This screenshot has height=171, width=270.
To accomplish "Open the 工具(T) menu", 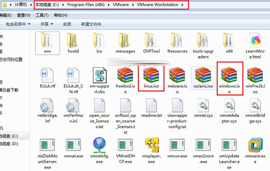I will tap(42, 15).
